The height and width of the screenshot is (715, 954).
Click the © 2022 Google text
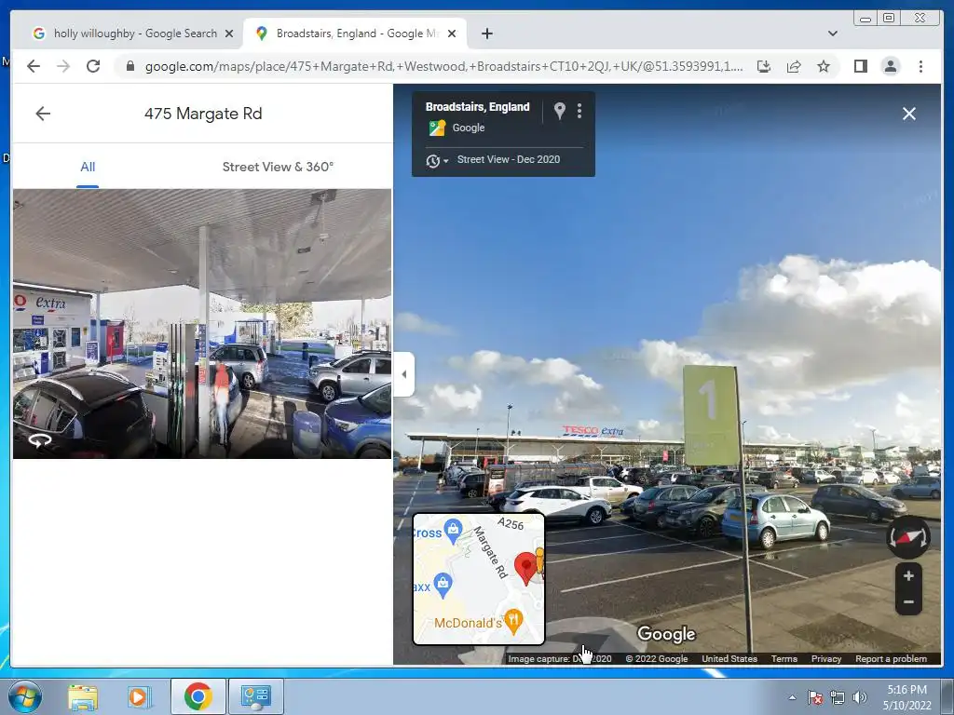pyautogui.click(x=657, y=659)
